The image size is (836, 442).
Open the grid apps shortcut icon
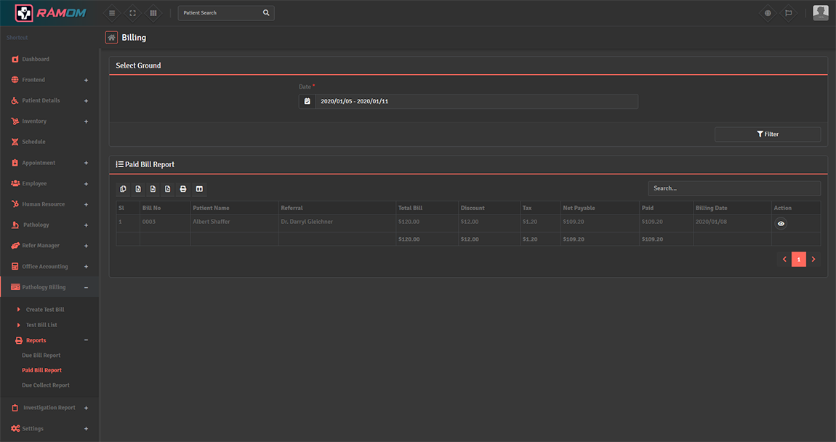tap(153, 13)
